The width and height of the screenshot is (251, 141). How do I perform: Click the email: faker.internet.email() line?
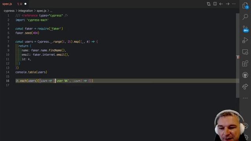[45, 55]
